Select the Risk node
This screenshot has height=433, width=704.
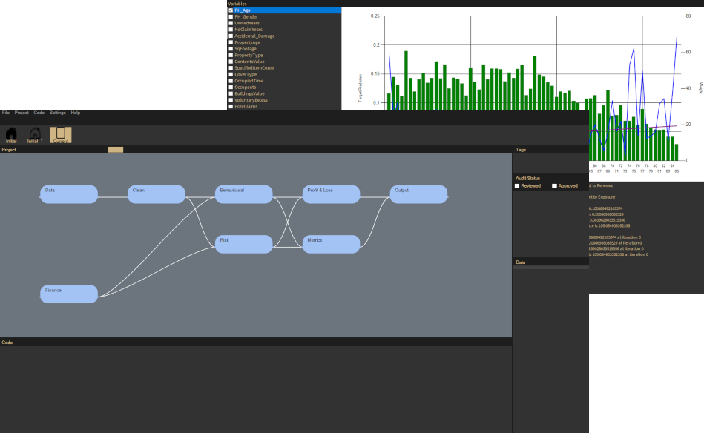coord(244,242)
